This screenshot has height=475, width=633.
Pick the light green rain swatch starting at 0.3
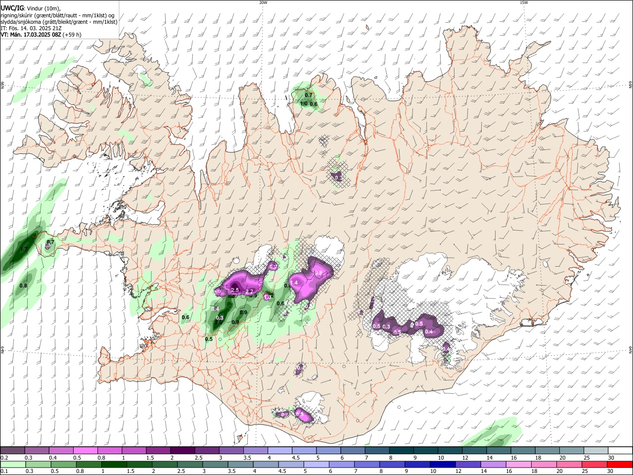pos(38,464)
